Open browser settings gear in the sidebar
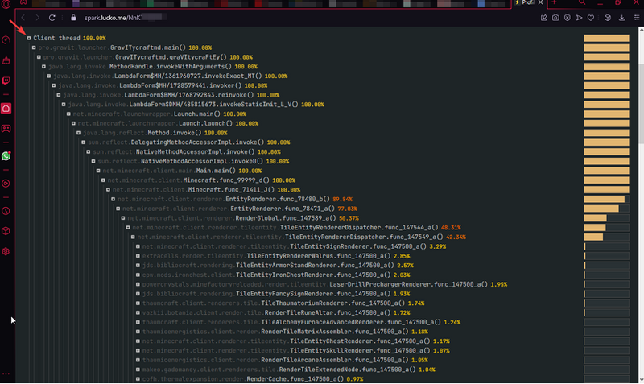This screenshot has height=384, width=644. tap(6, 251)
